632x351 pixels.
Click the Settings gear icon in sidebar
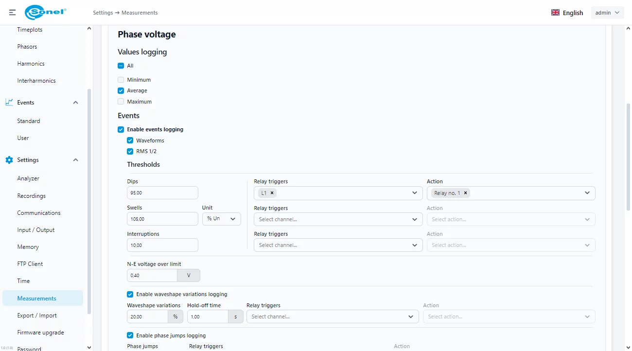[9, 160]
